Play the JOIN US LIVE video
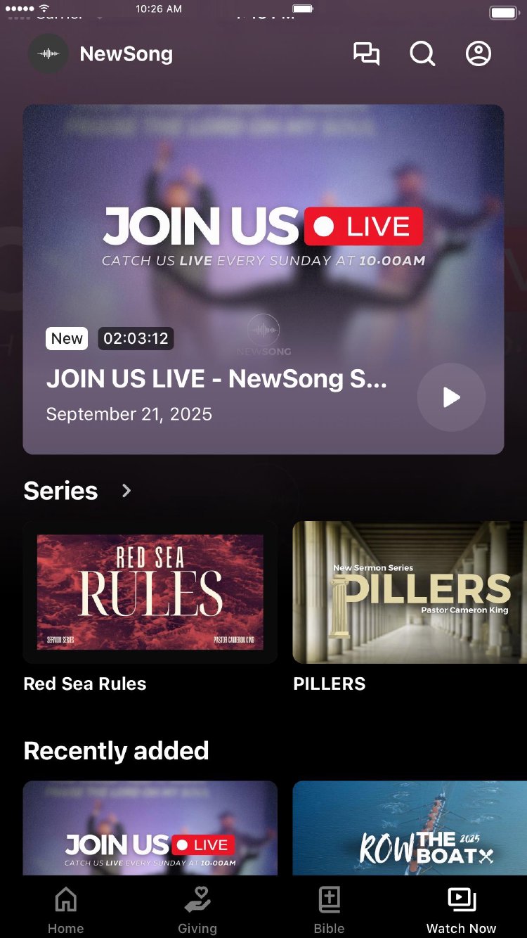This screenshot has height=938, width=527. [x=451, y=397]
